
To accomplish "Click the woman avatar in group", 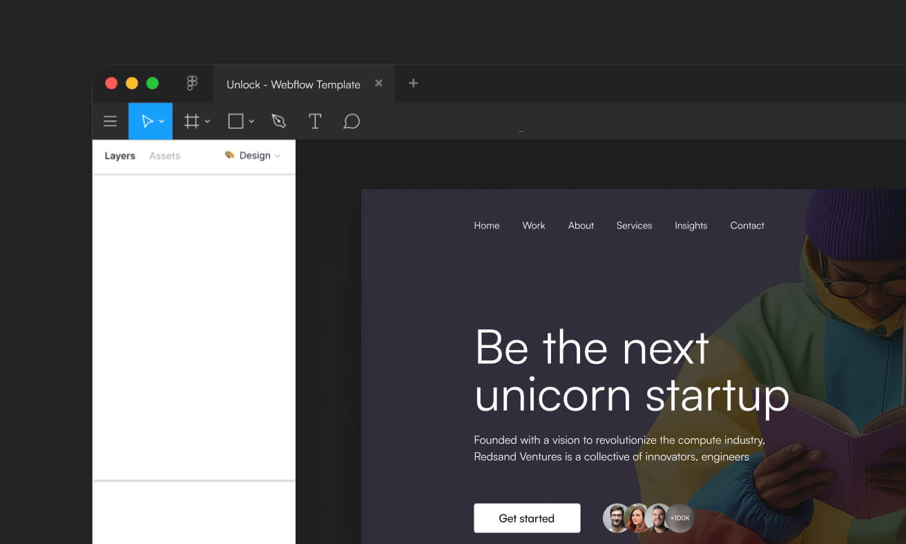I will click(x=637, y=518).
